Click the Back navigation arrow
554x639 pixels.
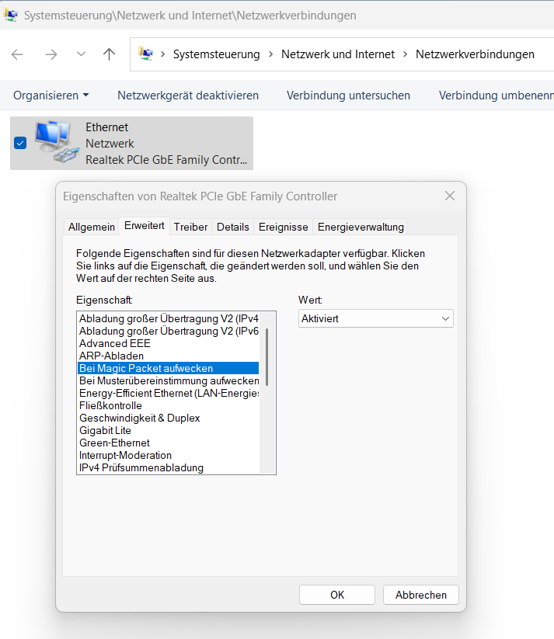tap(17, 54)
